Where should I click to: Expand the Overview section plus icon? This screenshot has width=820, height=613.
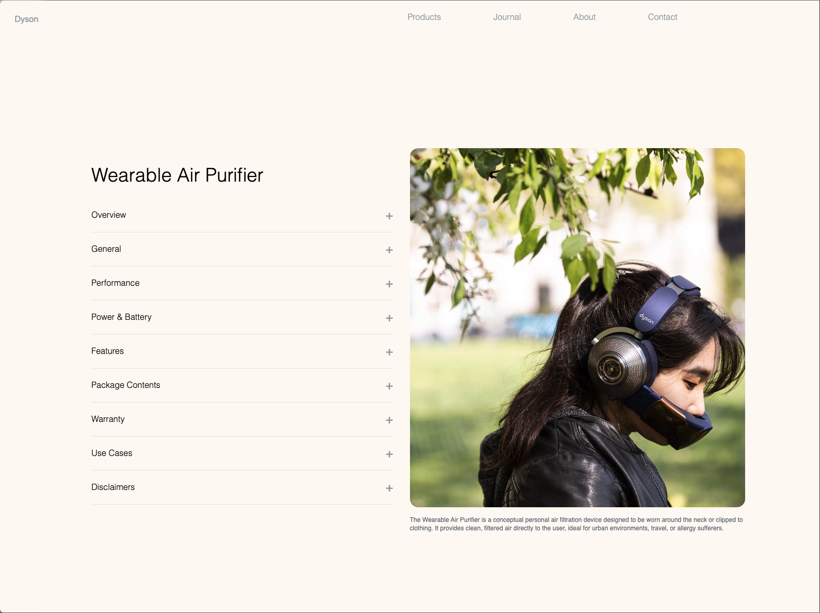point(389,216)
